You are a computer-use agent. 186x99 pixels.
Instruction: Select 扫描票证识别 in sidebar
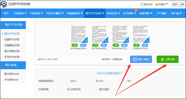pos(12,45)
